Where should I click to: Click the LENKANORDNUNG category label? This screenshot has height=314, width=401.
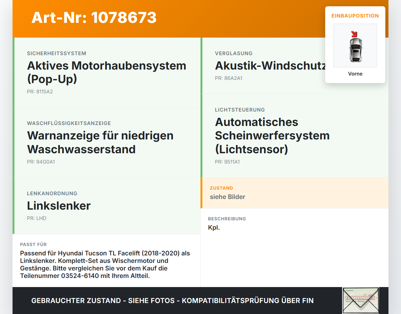[52, 193]
